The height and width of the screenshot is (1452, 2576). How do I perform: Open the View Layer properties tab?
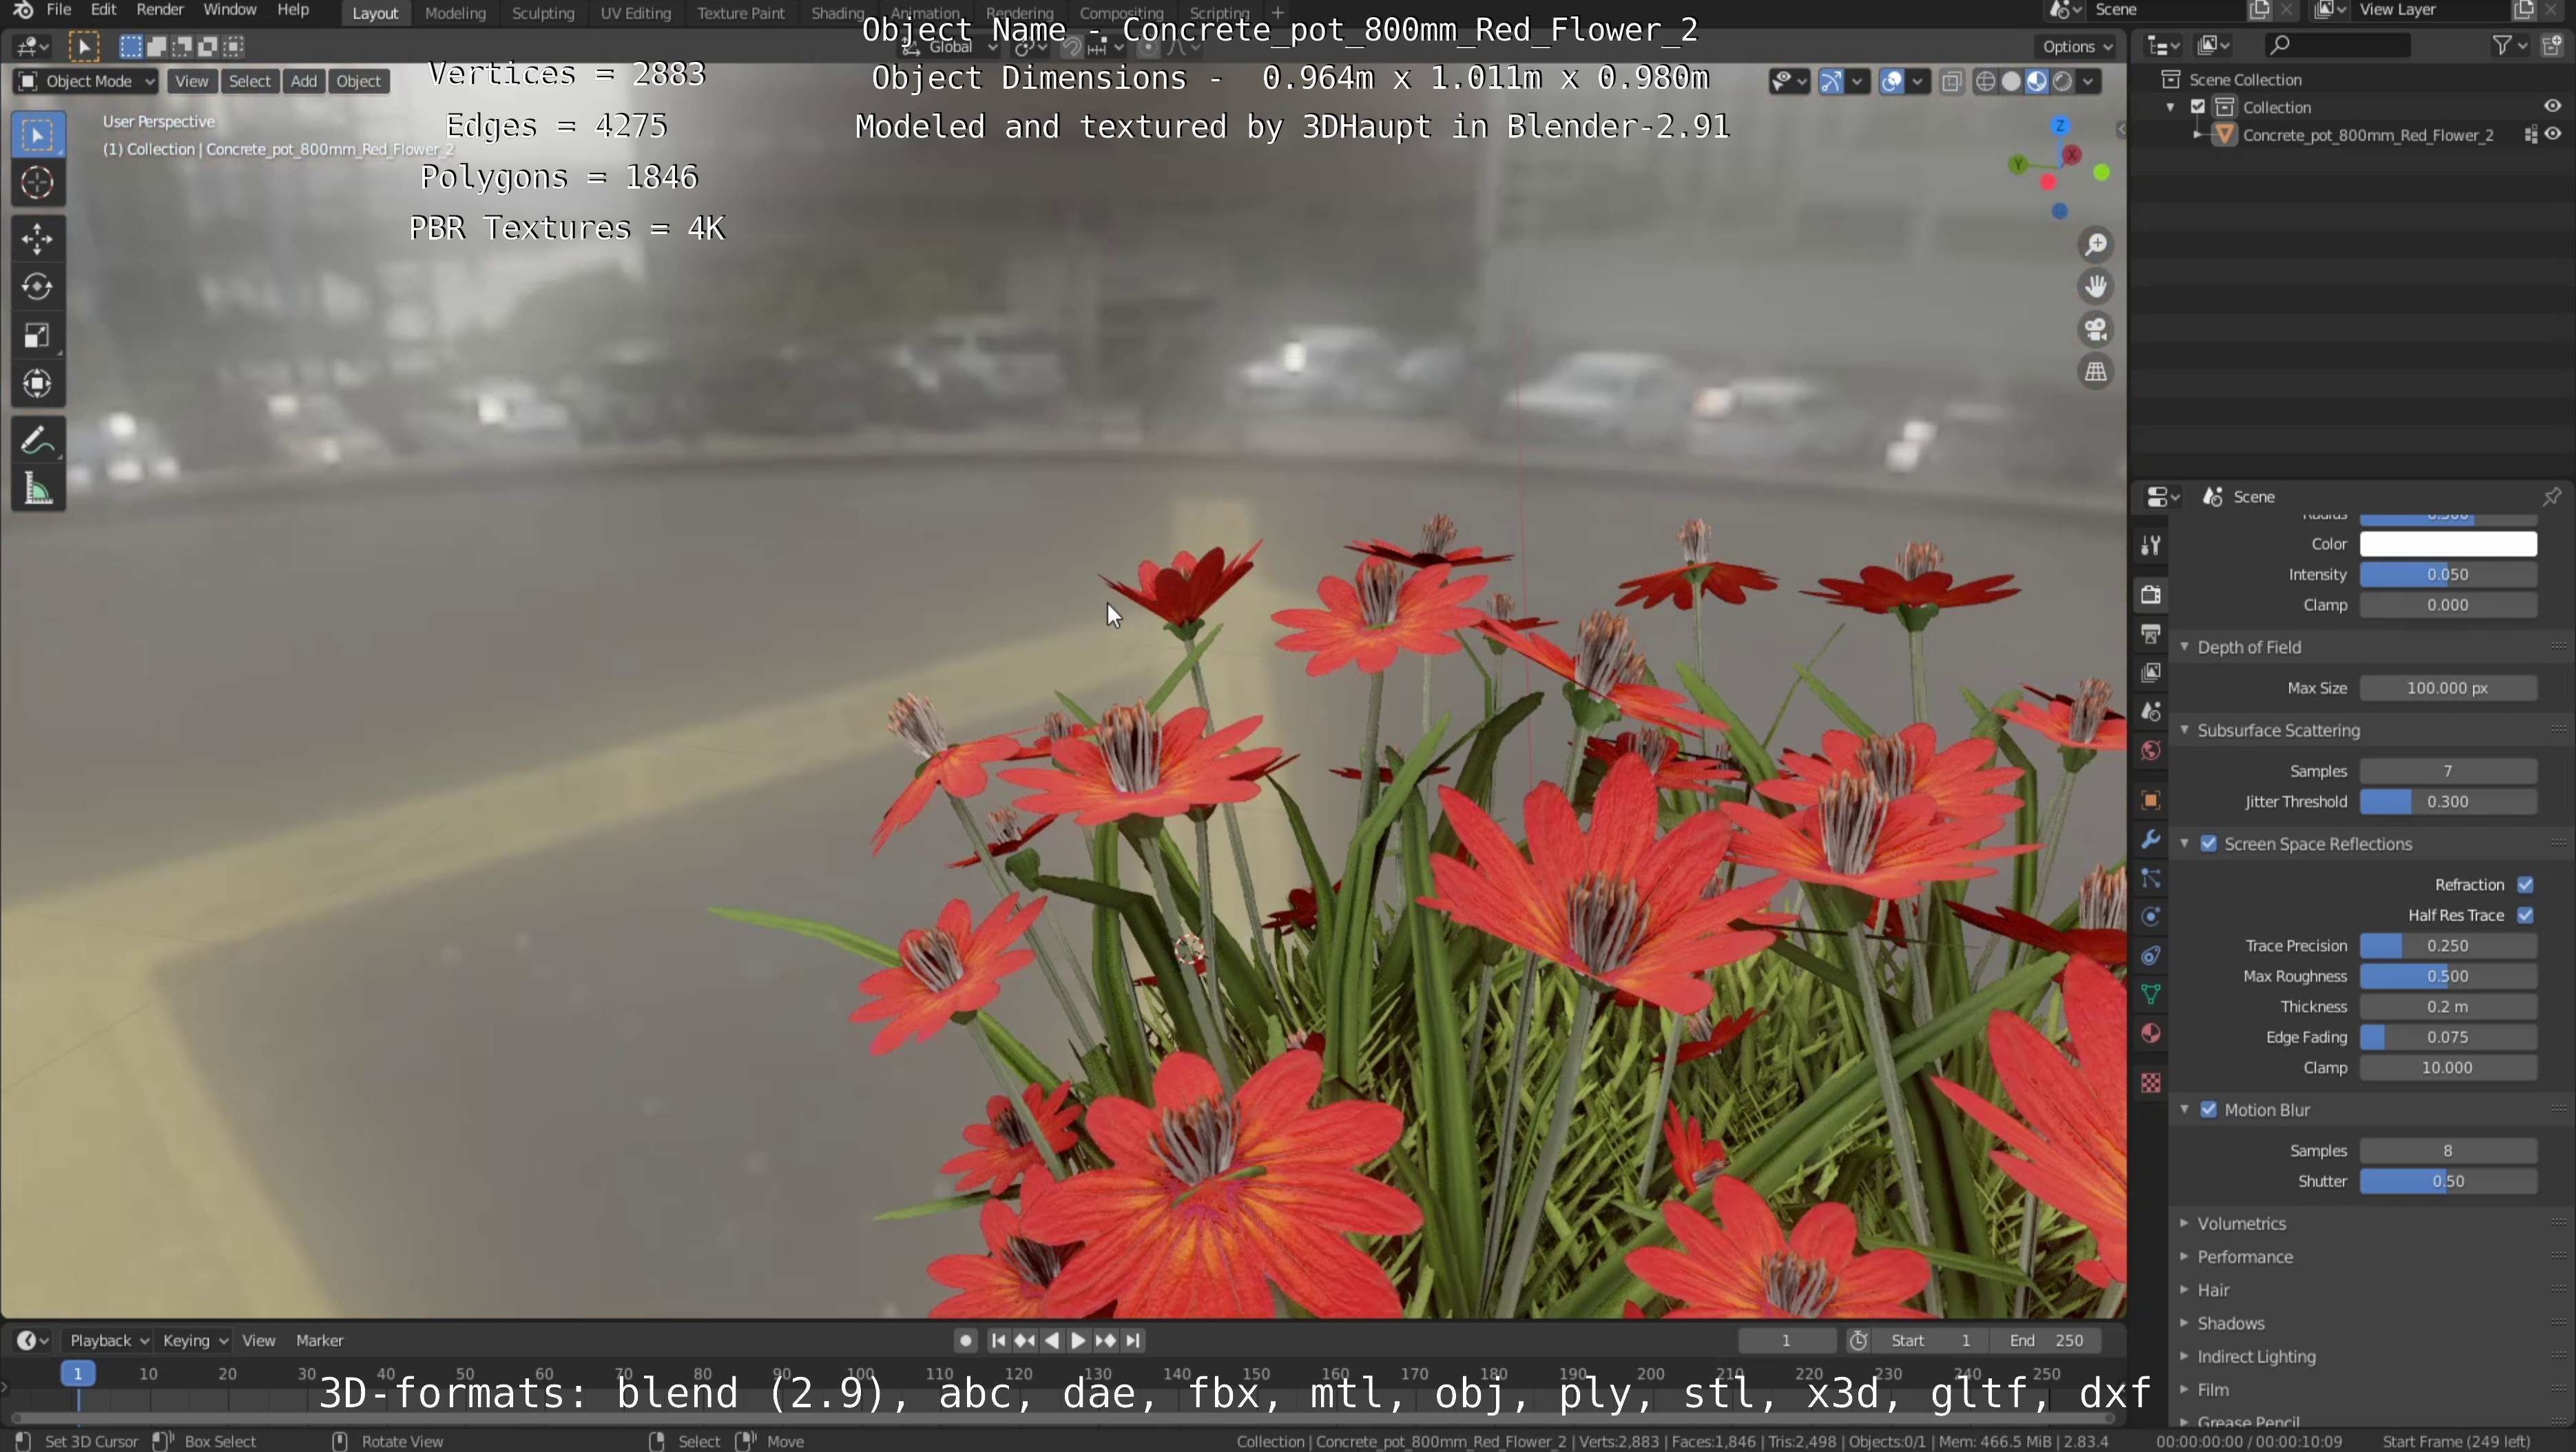[2151, 673]
